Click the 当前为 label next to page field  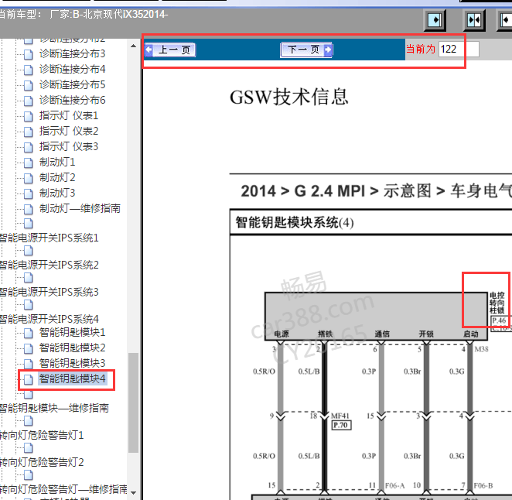tap(421, 50)
